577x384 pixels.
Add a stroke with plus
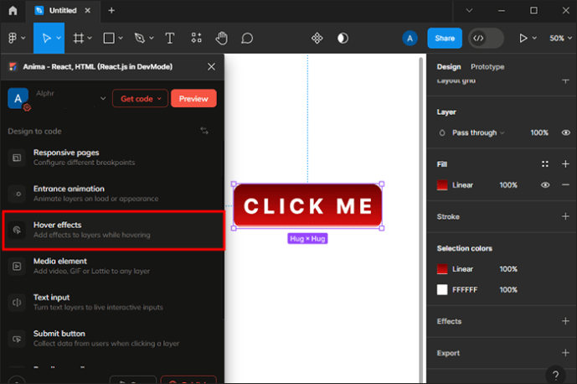(x=565, y=216)
